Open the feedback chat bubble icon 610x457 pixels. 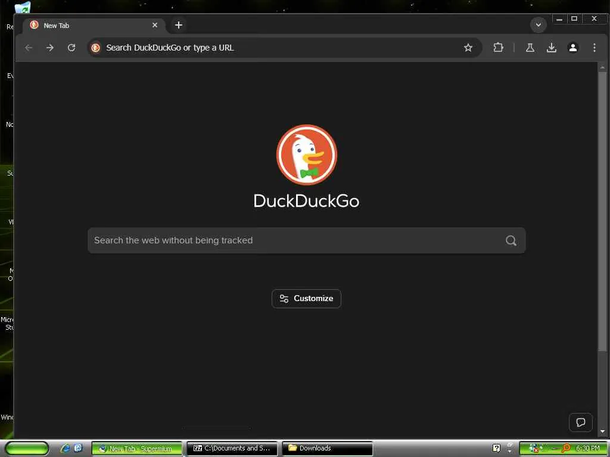point(580,422)
